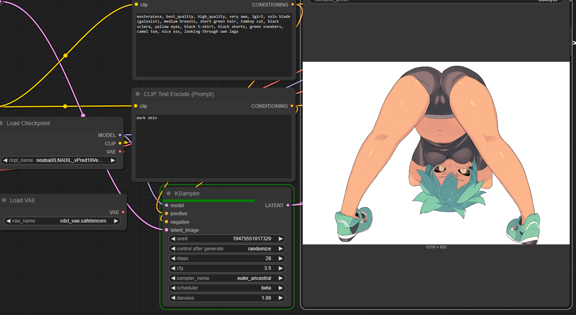The height and width of the screenshot is (315, 576).
Task: Lower denoise with the left arrow
Action: (x=173, y=298)
